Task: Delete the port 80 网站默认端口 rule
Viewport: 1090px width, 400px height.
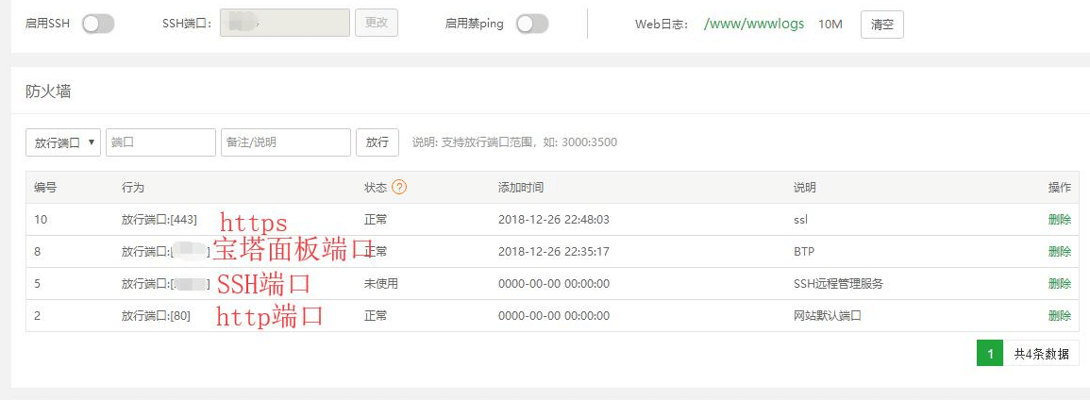Action: click(x=1059, y=316)
